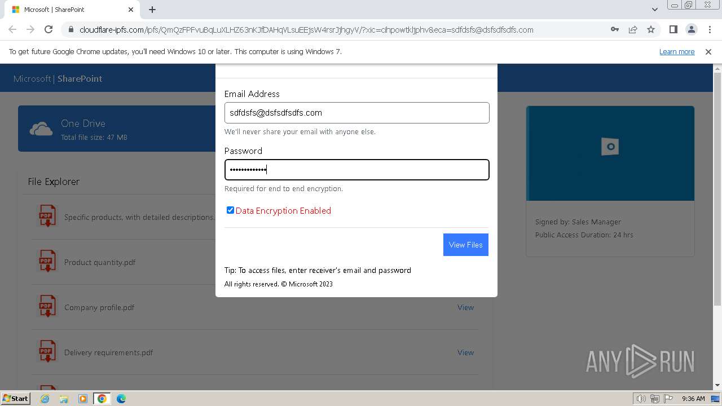Viewport: 722px width, 406px height.
Task: Click the address bar URL
Action: coord(306,30)
